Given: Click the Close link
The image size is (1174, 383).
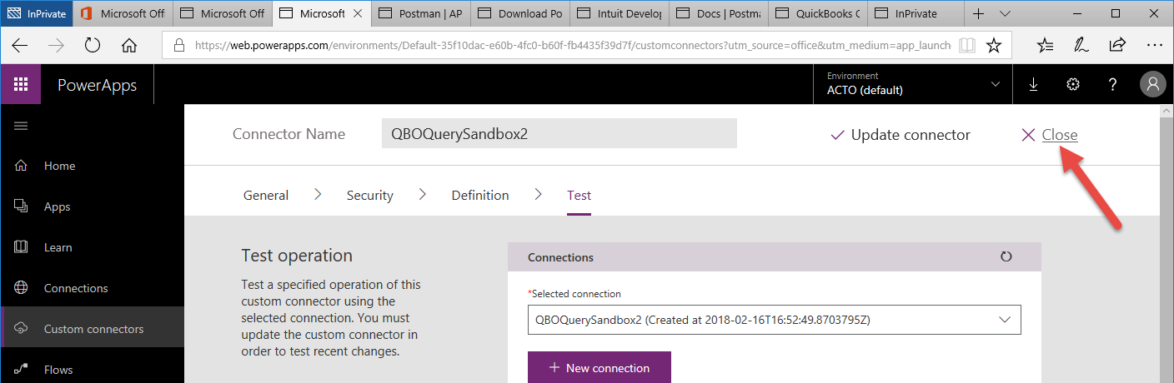Looking at the screenshot, I should click(1060, 135).
